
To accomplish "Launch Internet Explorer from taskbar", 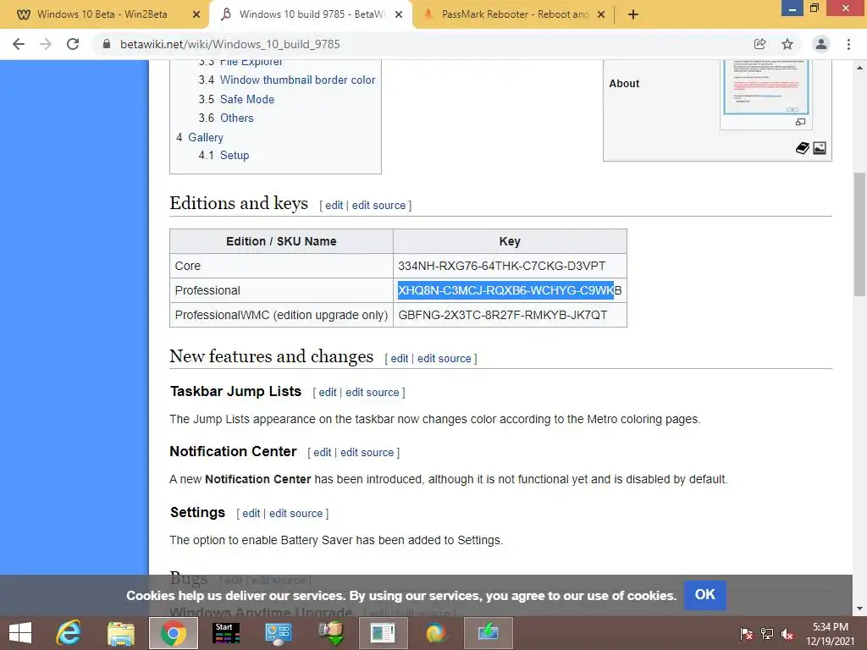I will (69, 633).
